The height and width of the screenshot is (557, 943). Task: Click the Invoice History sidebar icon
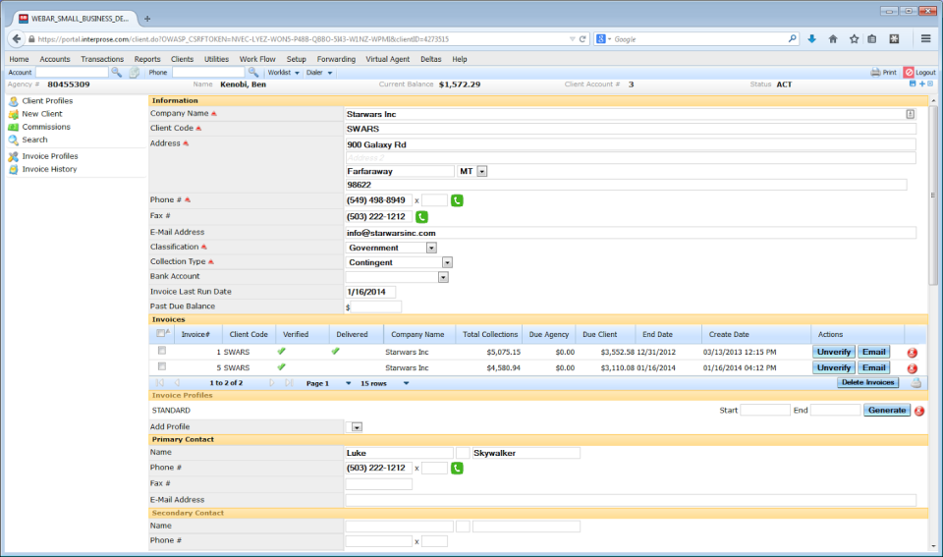tap(14, 169)
